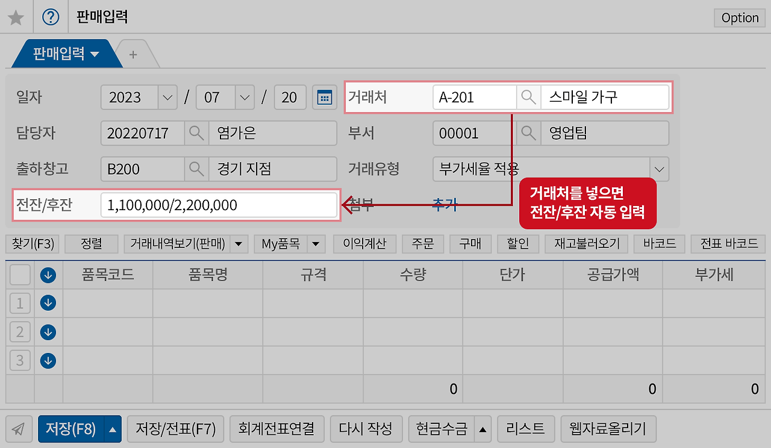Open the year 2023 dropdown
The height and width of the screenshot is (448, 771).
click(167, 98)
